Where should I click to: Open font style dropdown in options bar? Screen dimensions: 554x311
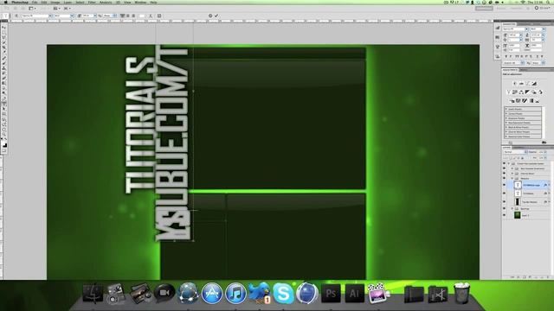point(72,16)
